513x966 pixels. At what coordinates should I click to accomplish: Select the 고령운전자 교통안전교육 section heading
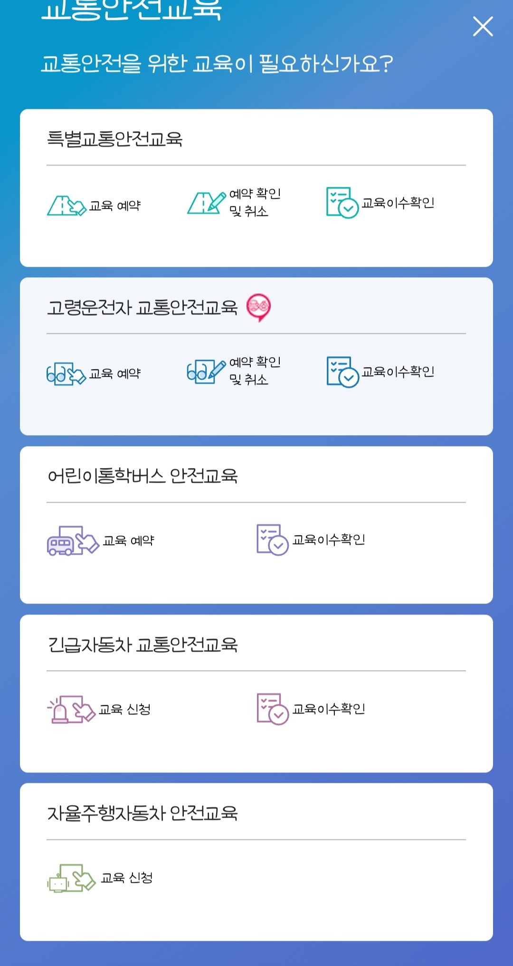142,308
